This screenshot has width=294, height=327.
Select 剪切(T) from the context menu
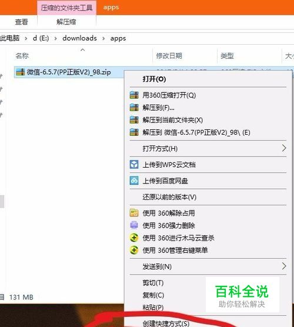click(x=153, y=283)
